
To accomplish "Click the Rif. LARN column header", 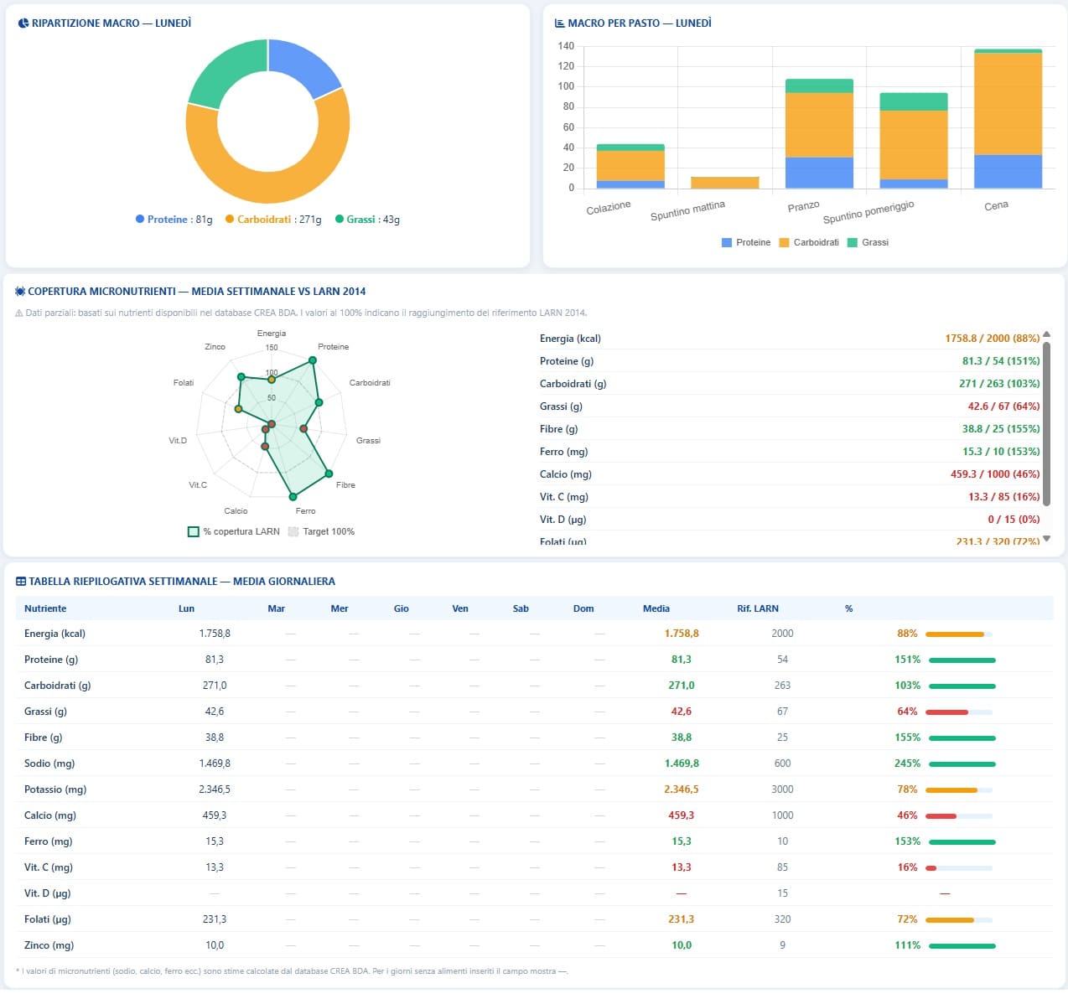I will pos(758,608).
